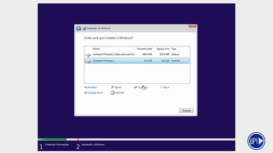
Task: Click the blue back arrow icon
Action: tap(78, 28)
